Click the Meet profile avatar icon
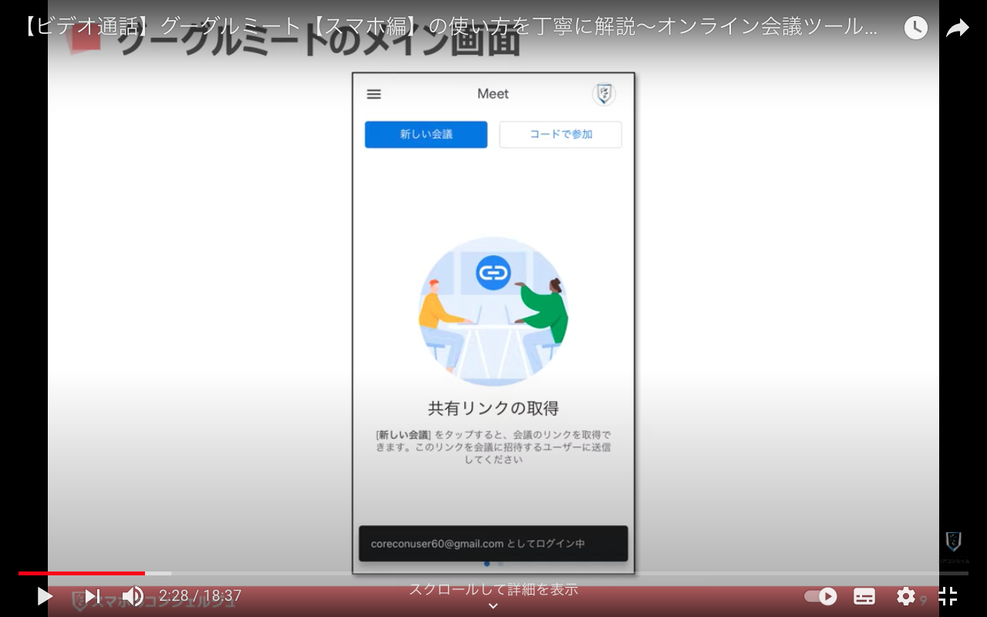Screen dimensions: 987x617 [x=604, y=94]
